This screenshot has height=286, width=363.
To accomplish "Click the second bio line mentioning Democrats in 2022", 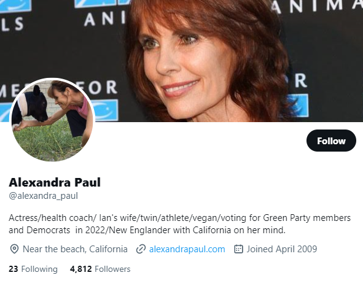I will [x=147, y=230].
